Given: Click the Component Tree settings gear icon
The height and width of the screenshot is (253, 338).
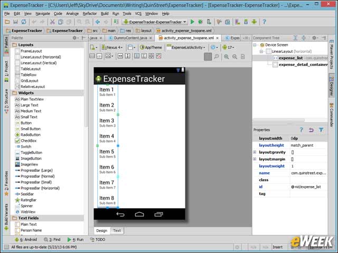Looking at the screenshot, I should click(x=314, y=38).
